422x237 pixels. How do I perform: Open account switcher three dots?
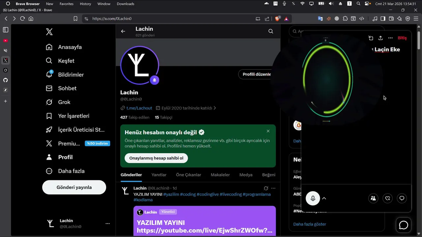(107, 224)
